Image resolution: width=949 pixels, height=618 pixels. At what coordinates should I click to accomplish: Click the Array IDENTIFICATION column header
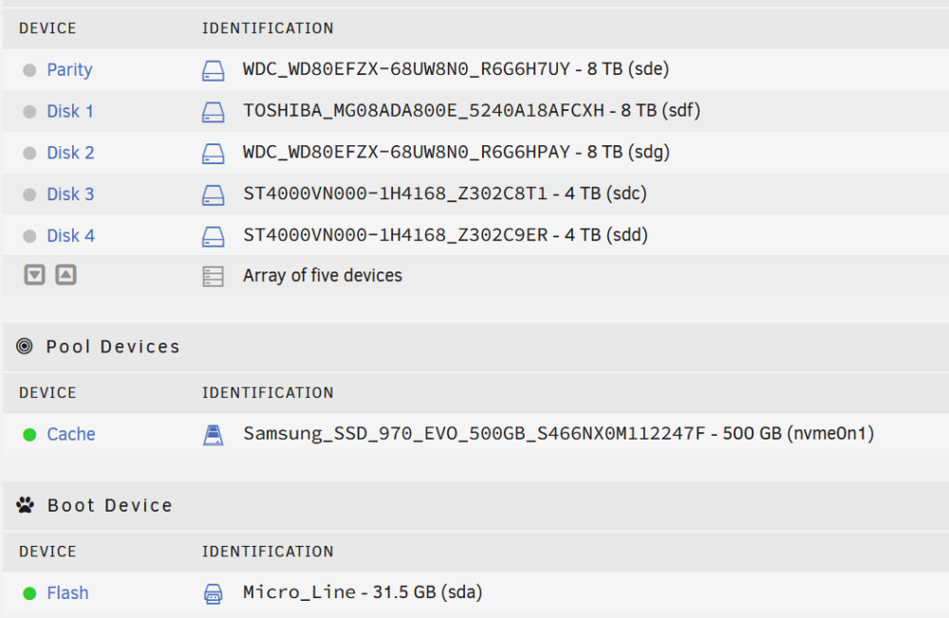[x=268, y=28]
